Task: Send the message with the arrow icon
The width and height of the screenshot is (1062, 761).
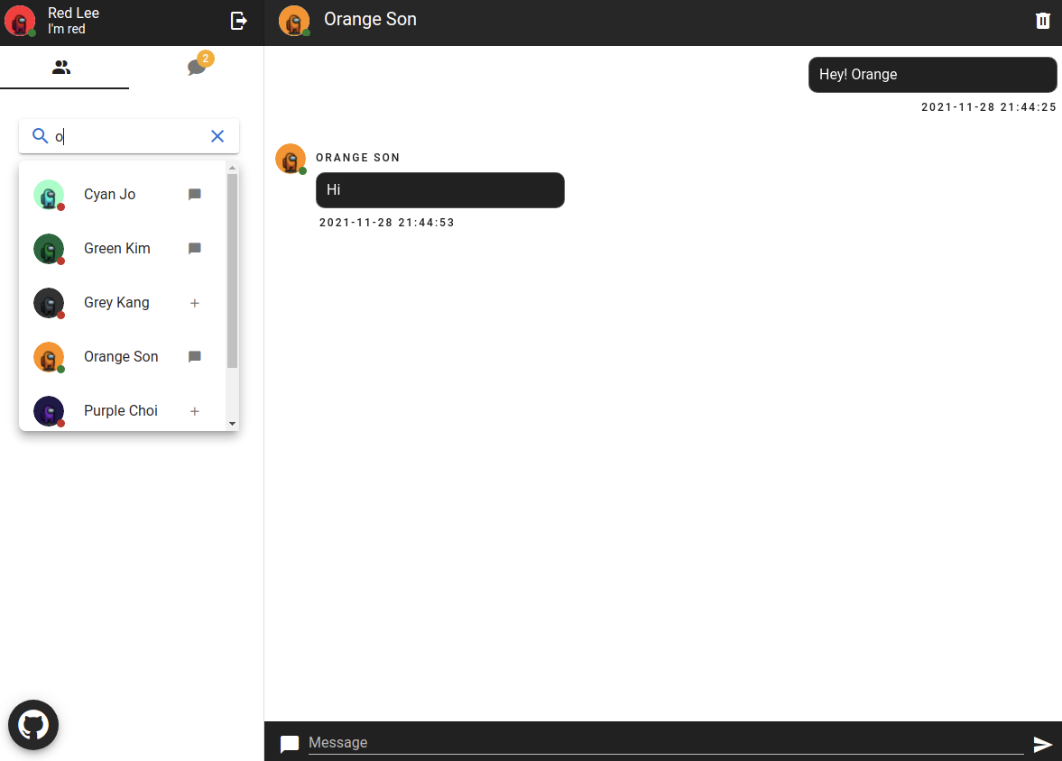Action: point(1042,744)
